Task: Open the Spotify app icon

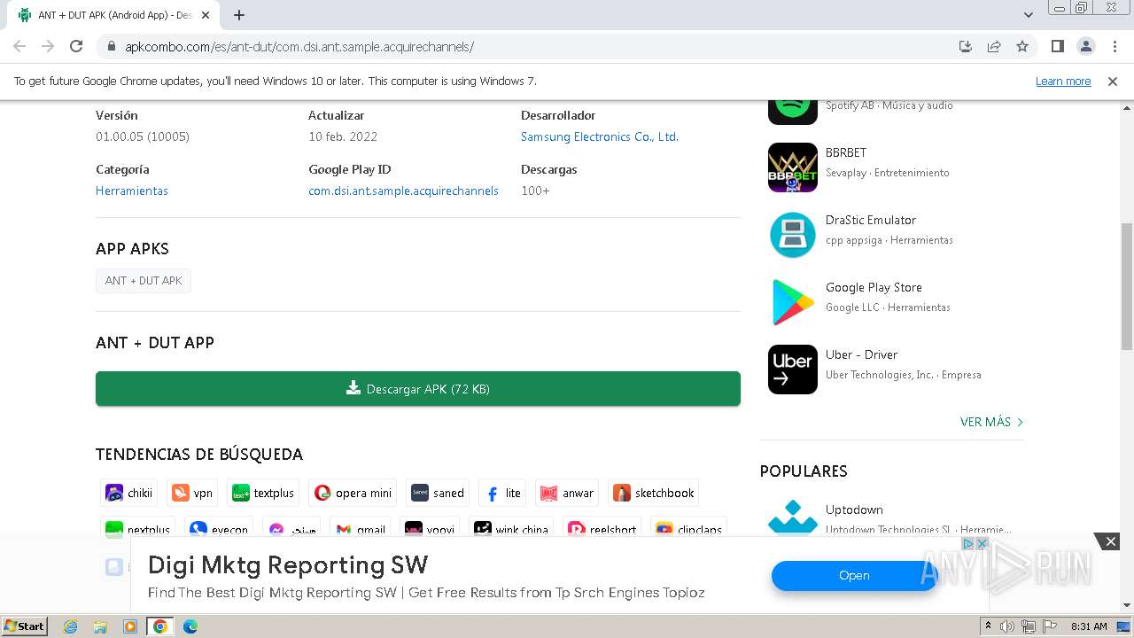Action: click(x=793, y=112)
